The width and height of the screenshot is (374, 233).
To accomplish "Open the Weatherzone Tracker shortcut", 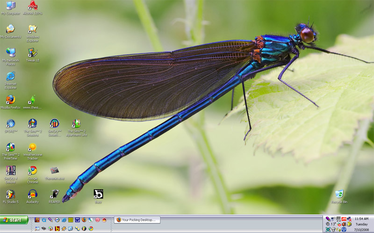I will 32,147.
